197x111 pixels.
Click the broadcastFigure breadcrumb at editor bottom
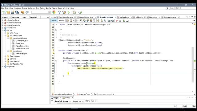coord(85,94)
